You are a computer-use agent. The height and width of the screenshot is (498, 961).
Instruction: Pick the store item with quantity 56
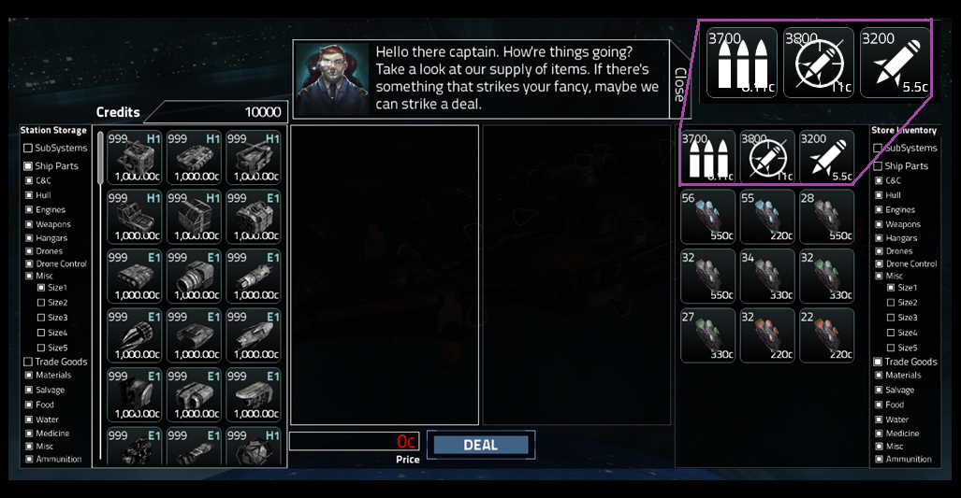(707, 217)
